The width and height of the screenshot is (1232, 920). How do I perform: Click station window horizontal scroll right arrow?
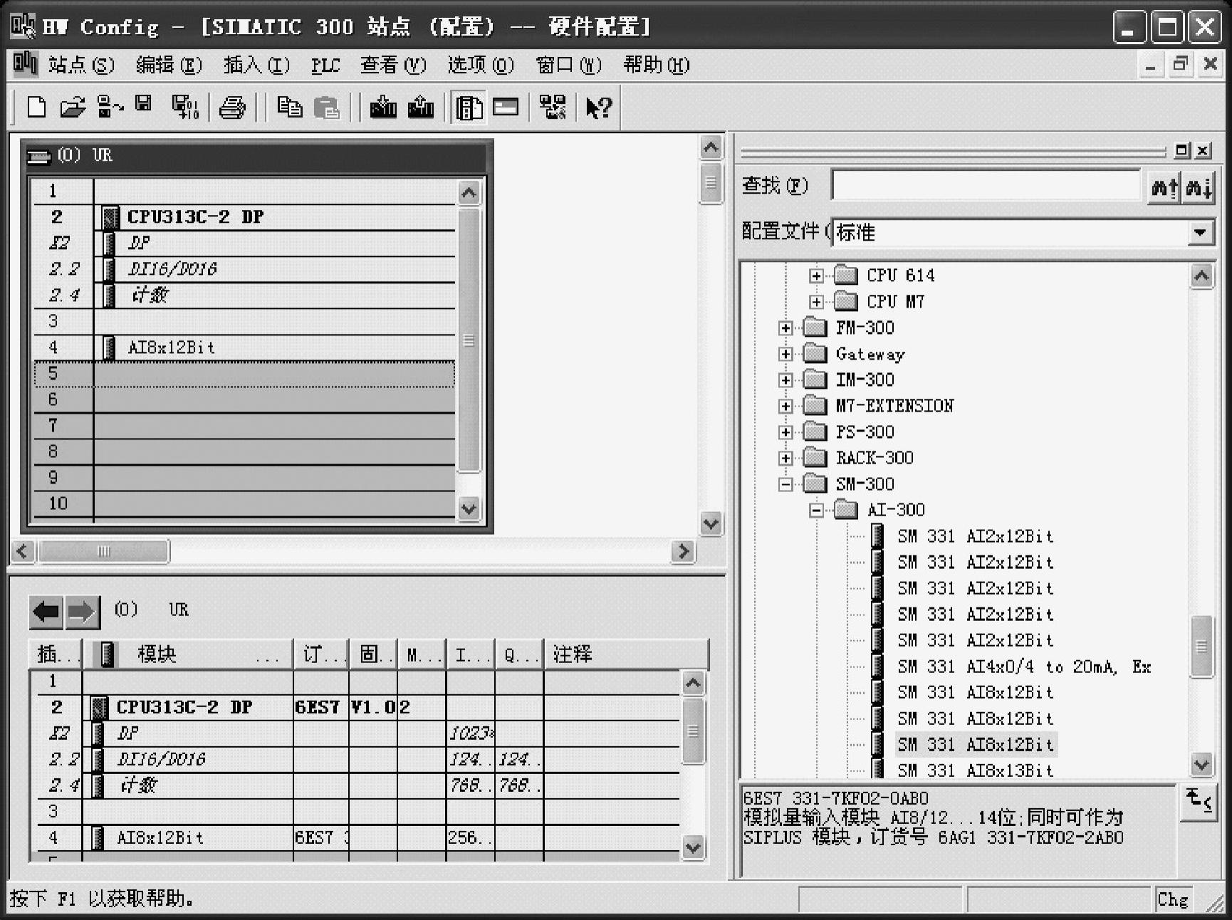click(x=683, y=551)
